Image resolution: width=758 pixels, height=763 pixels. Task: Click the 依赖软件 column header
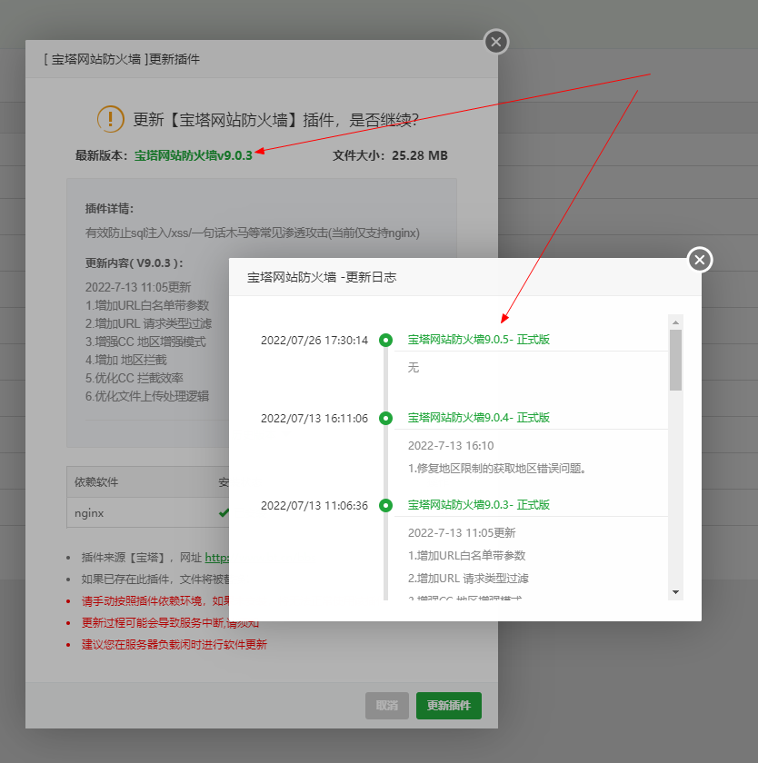96,482
